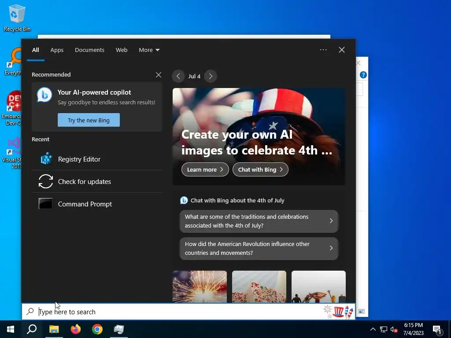Launch Command Prompt from recent list
Screen dimensions: 451x338
(x=97, y=204)
